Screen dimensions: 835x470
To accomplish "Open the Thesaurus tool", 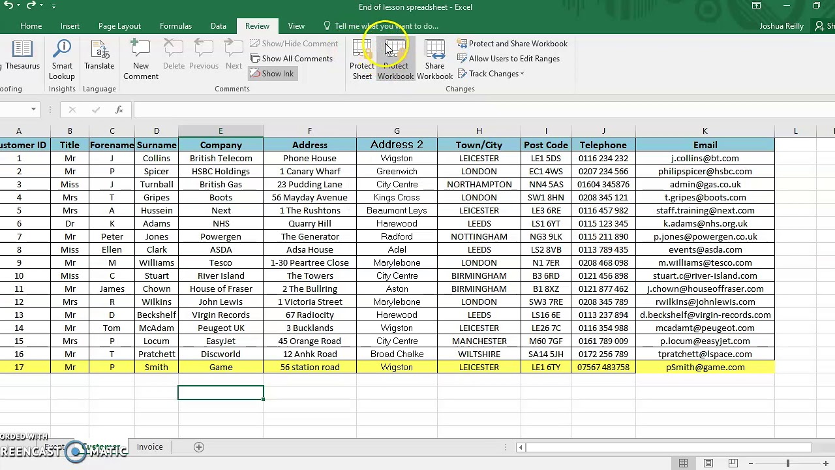I will pos(22,55).
